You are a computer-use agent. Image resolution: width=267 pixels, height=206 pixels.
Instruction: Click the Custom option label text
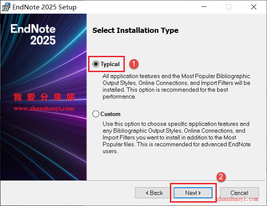click(x=110, y=114)
